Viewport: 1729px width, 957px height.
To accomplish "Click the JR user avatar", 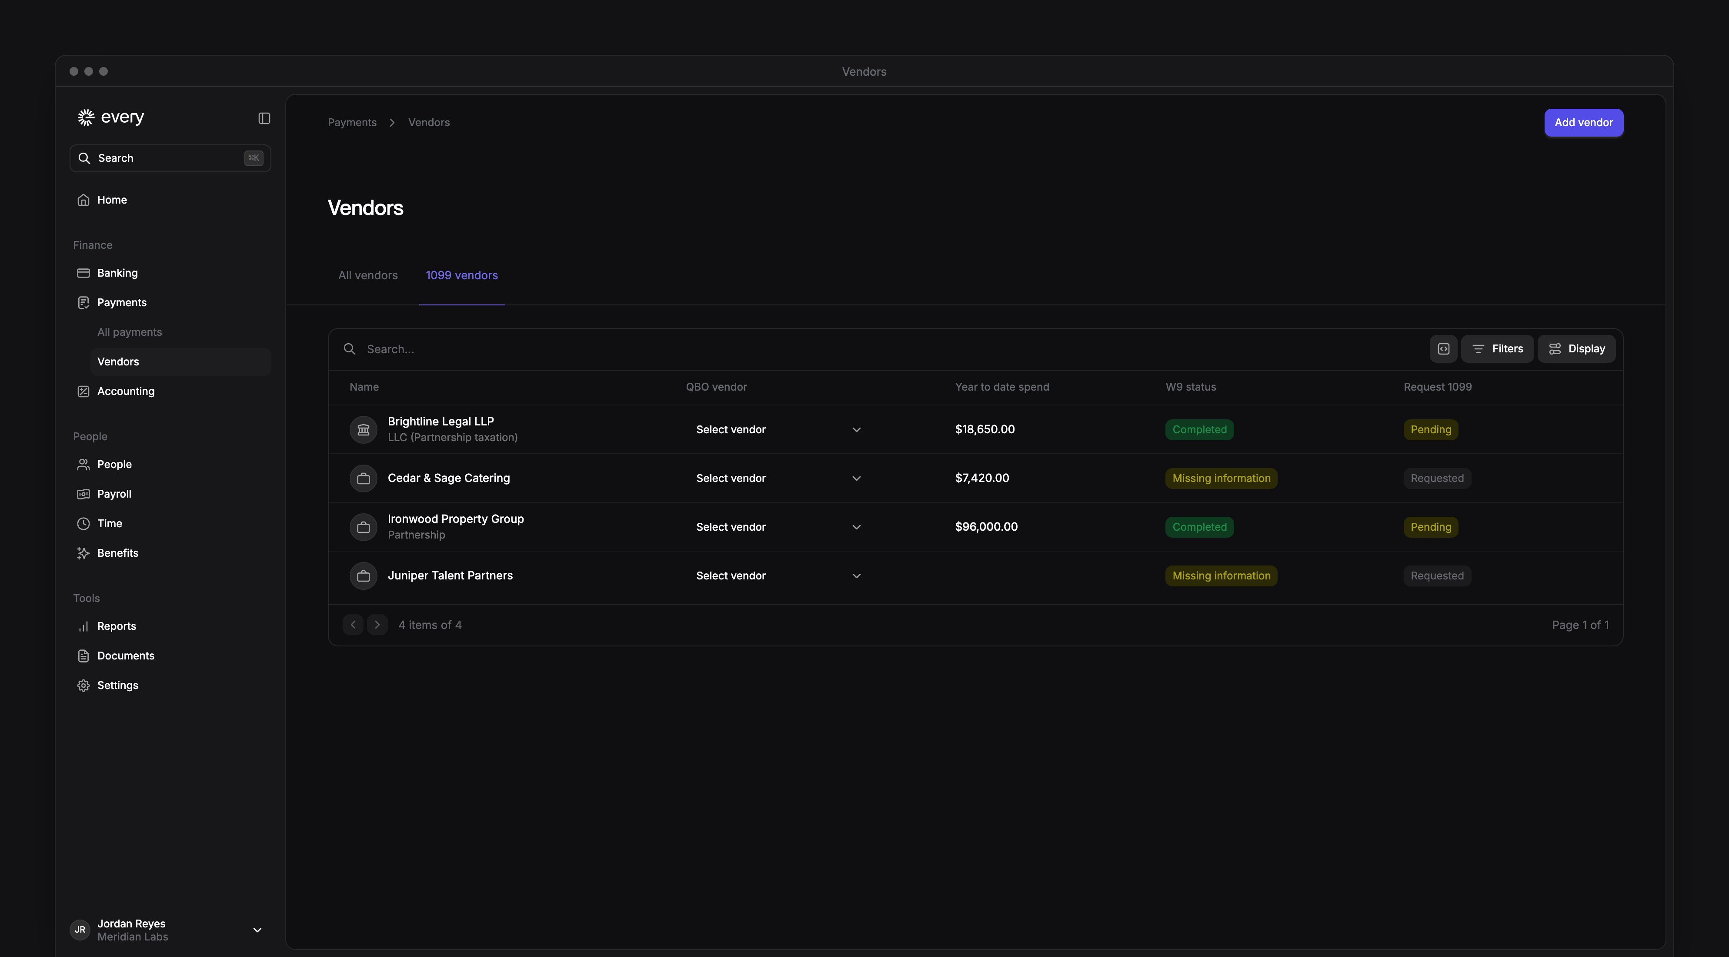I will [80, 930].
